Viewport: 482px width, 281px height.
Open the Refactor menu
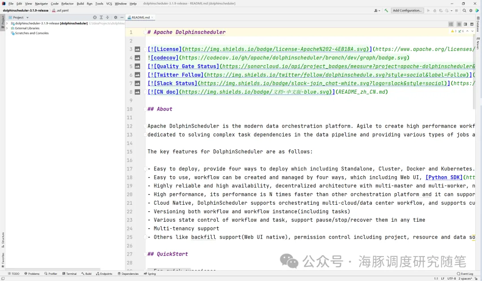[x=67, y=4]
